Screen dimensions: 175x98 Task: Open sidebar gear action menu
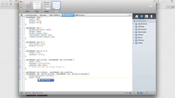(x=138, y=93)
